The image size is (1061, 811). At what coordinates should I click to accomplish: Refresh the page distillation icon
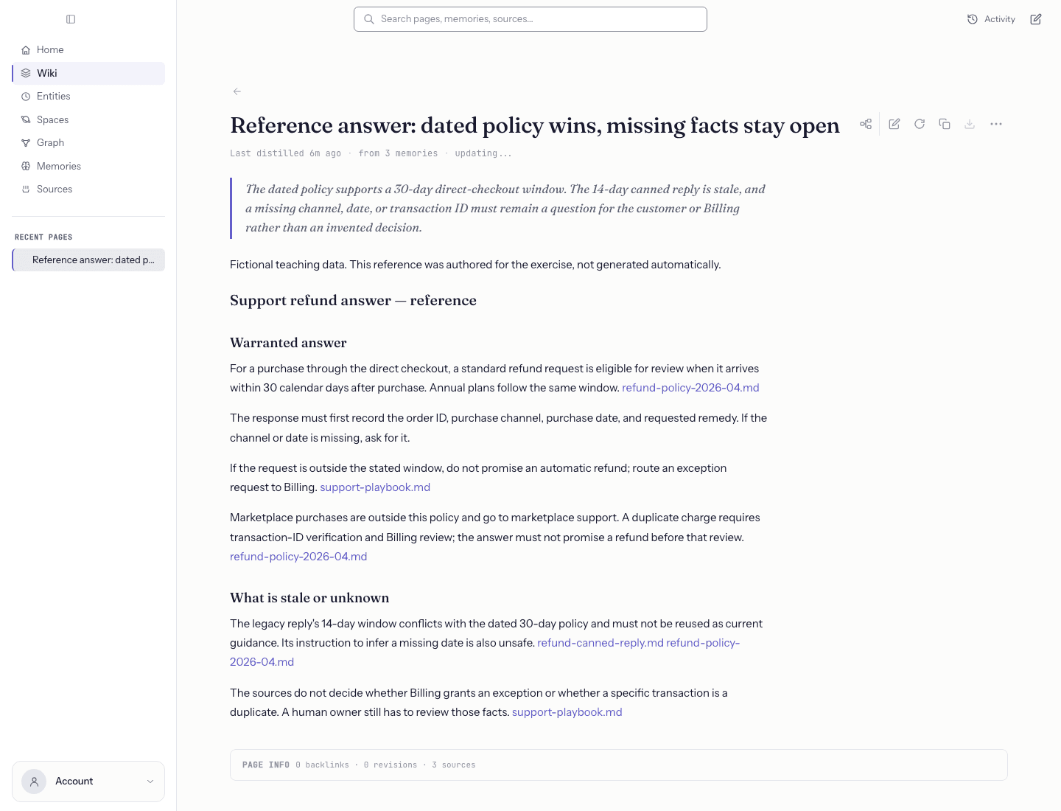click(x=920, y=124)
